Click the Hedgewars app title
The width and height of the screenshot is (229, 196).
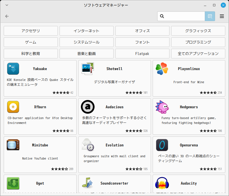click(189, 107)
